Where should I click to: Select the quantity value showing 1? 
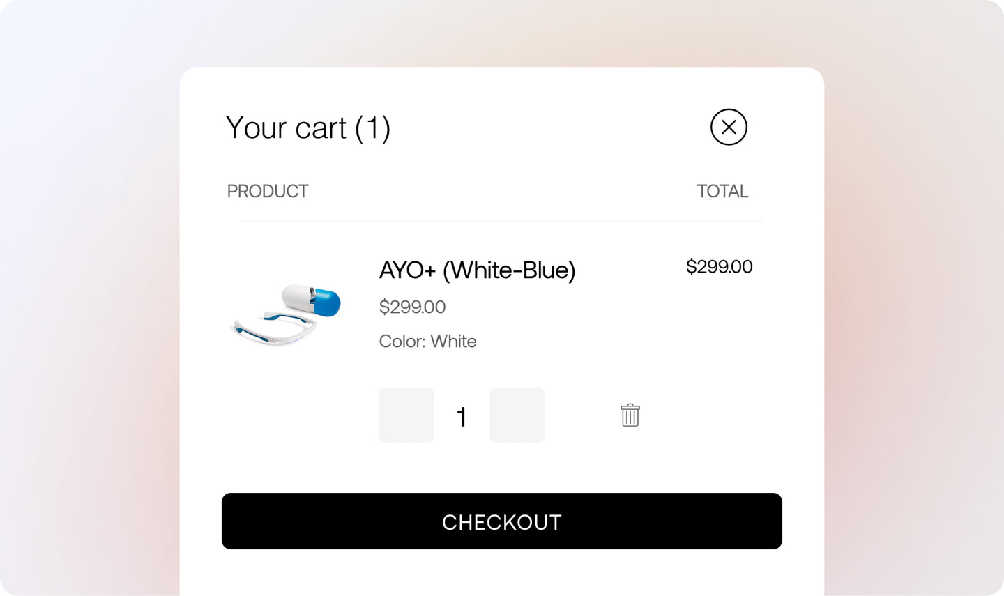point(462,415)
